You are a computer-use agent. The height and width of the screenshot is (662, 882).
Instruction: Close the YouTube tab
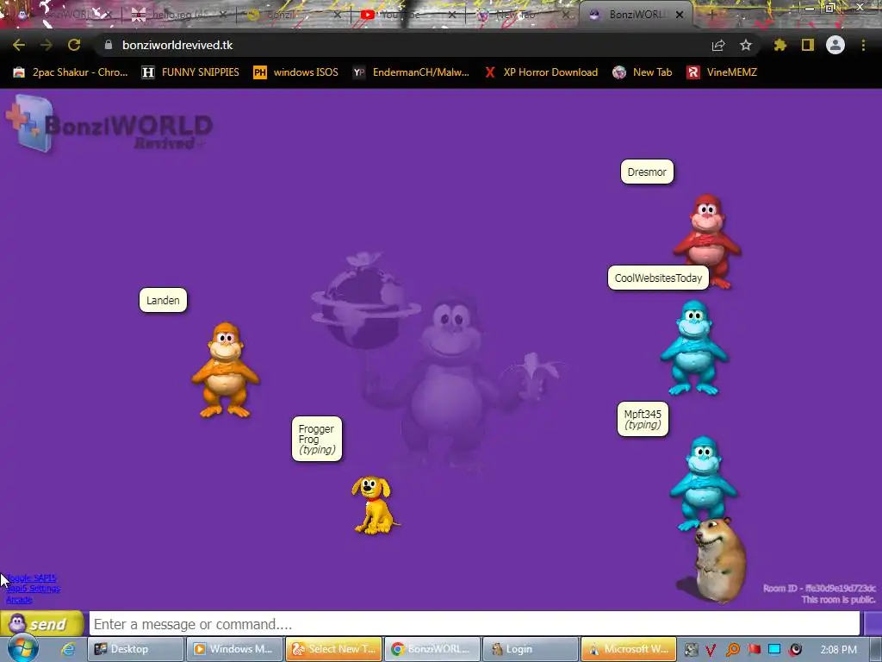click(x=452, y=15)
